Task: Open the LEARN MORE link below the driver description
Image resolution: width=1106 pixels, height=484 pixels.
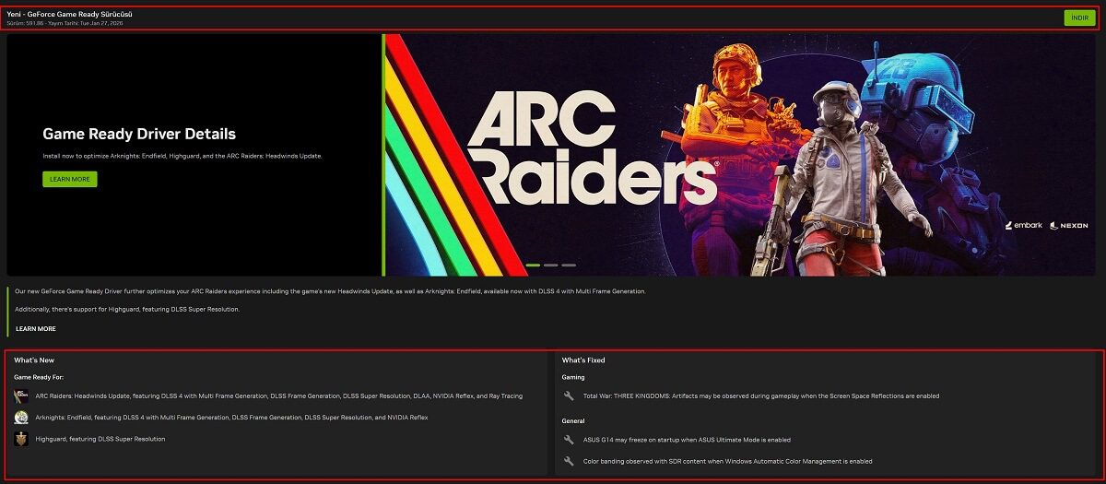Action: click(x=36, y=329)
